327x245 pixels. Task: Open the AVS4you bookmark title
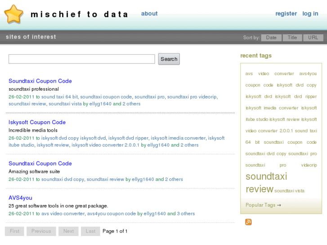click(x=20, y=198)
